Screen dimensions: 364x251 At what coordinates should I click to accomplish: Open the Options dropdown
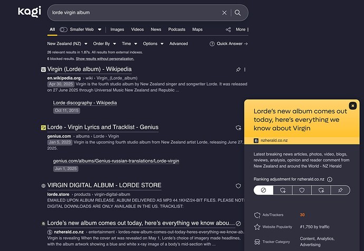[153, 44]
